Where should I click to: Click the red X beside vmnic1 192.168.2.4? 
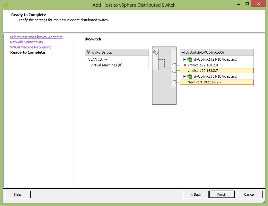[185, 65]
